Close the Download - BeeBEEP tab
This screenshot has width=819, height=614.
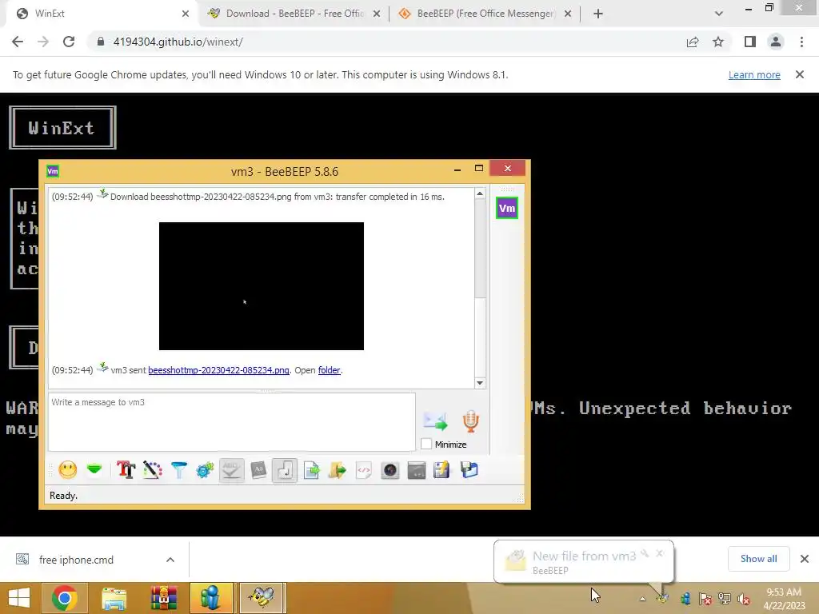(x=377, y=14)
